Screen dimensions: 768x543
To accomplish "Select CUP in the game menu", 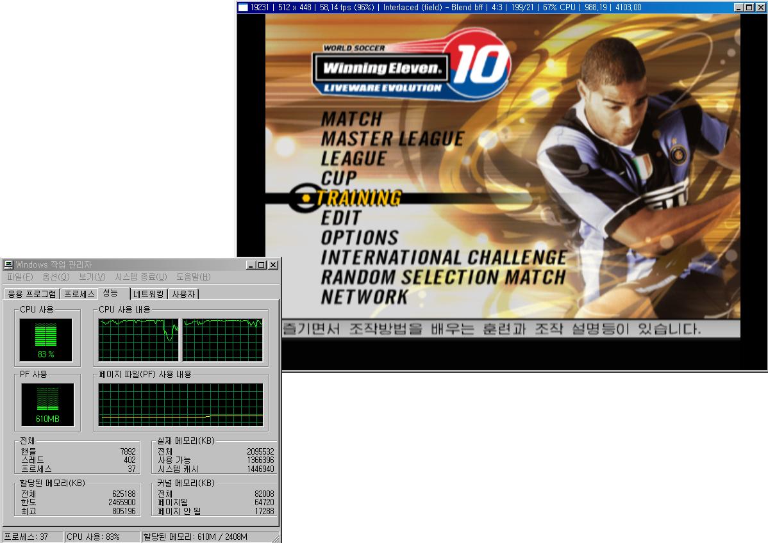I will (x=339, y=177).
